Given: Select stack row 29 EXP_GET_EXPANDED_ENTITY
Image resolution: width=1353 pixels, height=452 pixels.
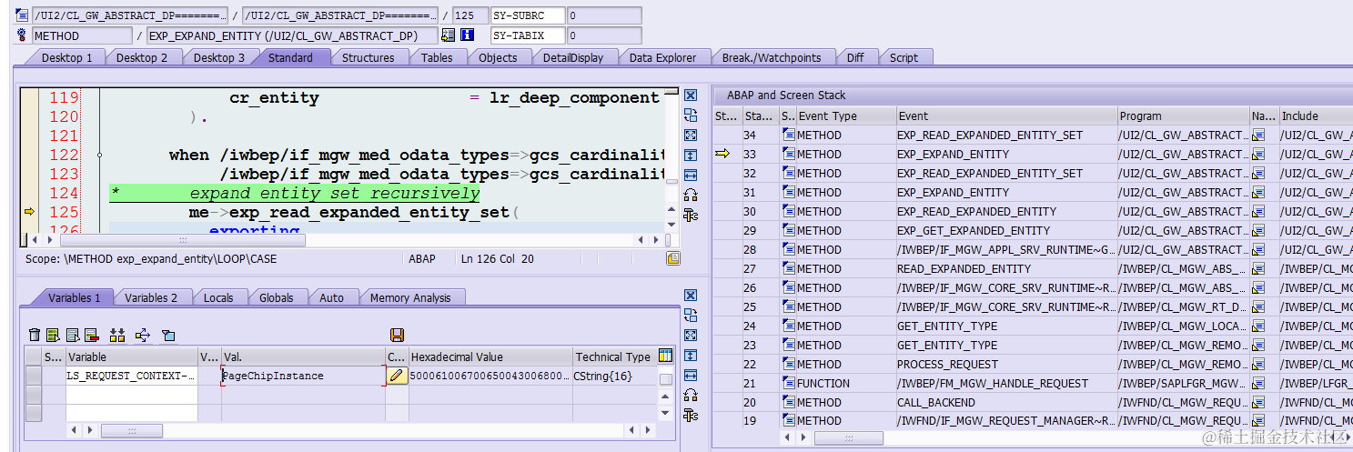Looking at the screenshot, I should coord(1032,230).
